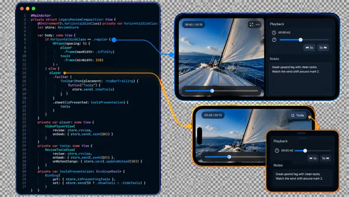Click the 'private struct LegacyReviewComposition: View' code line
Viewport: 349px width, 197px height.
coord(73,19)
